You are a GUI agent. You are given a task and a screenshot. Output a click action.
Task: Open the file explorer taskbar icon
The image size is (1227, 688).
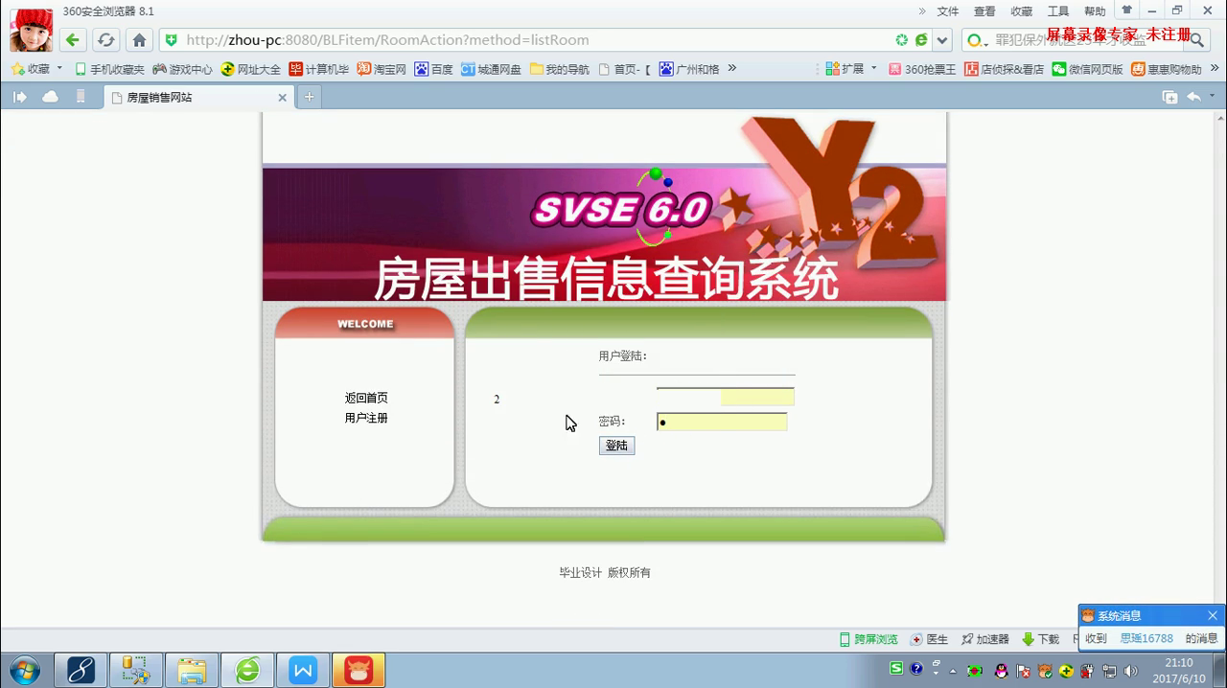tap(192, 670)
